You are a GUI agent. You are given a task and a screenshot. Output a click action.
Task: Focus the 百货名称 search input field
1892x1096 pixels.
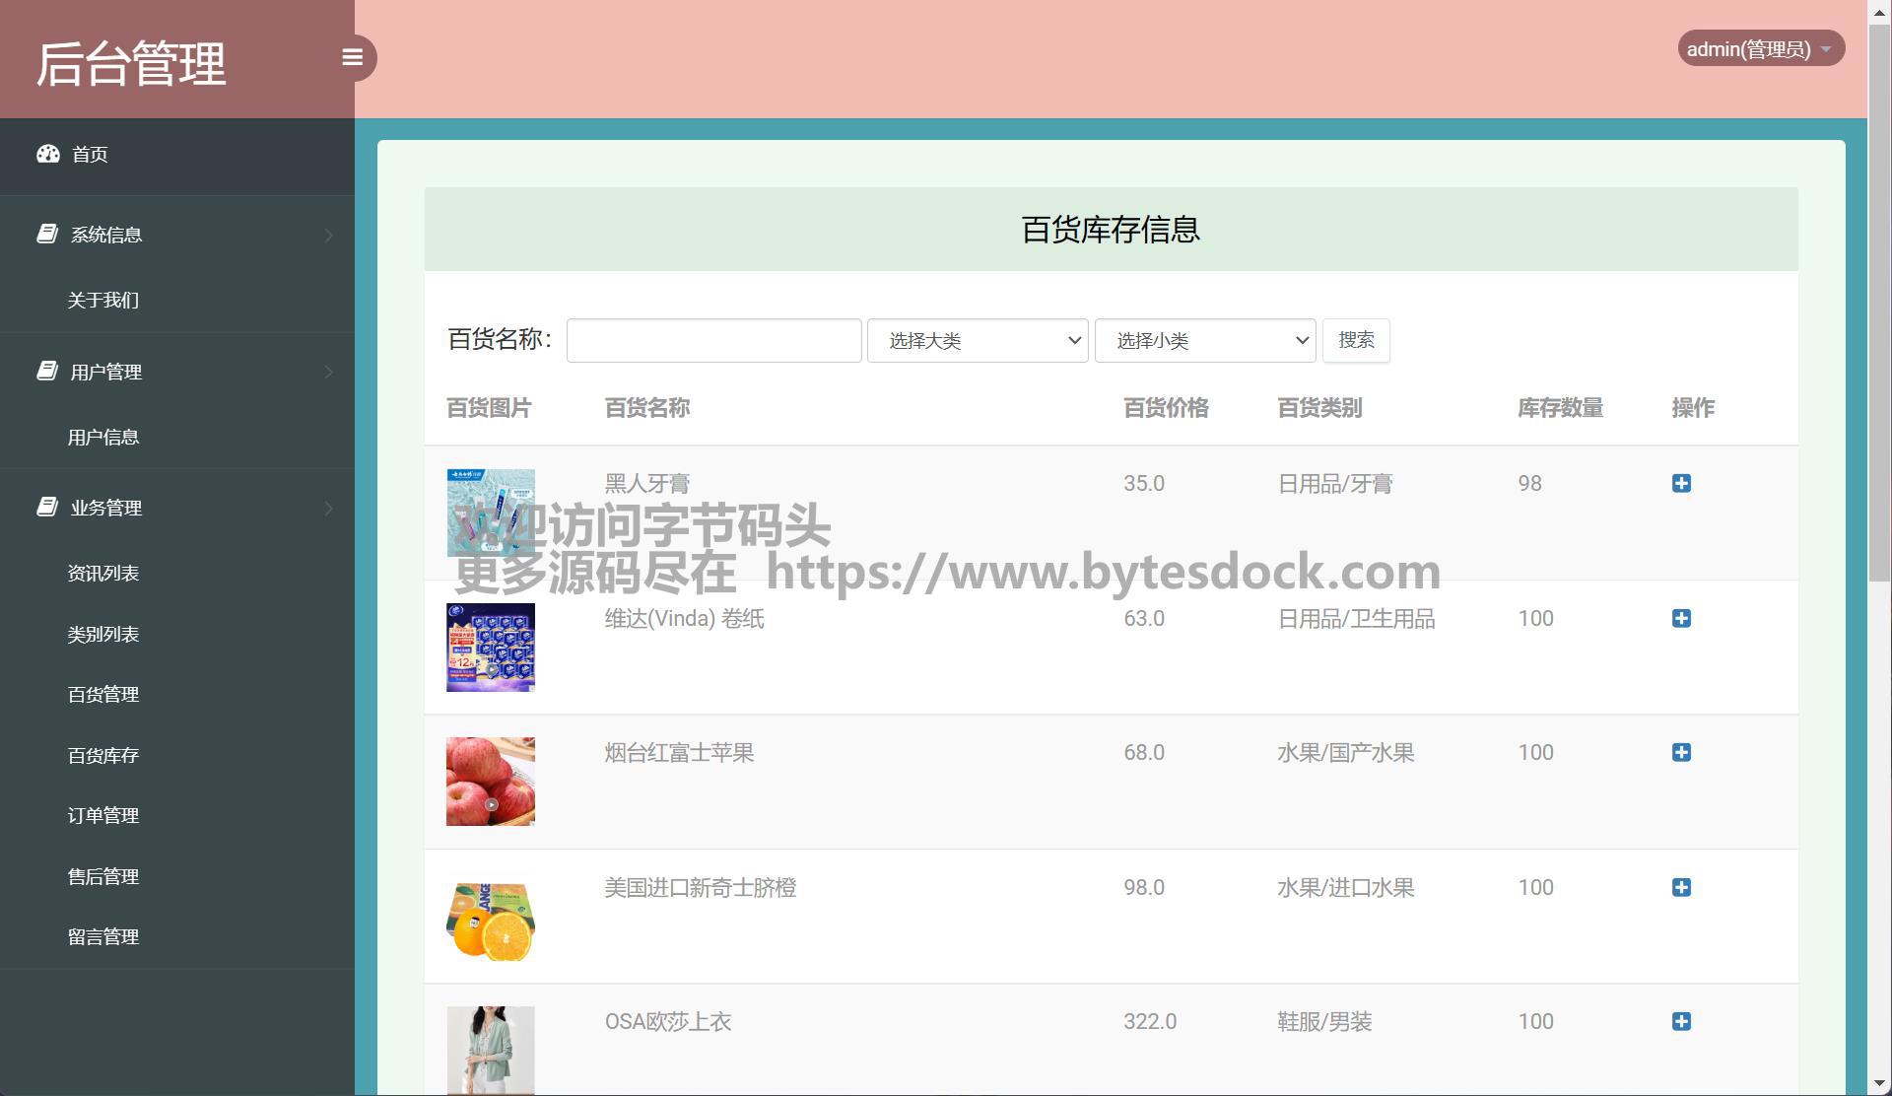tap(713, 340)
